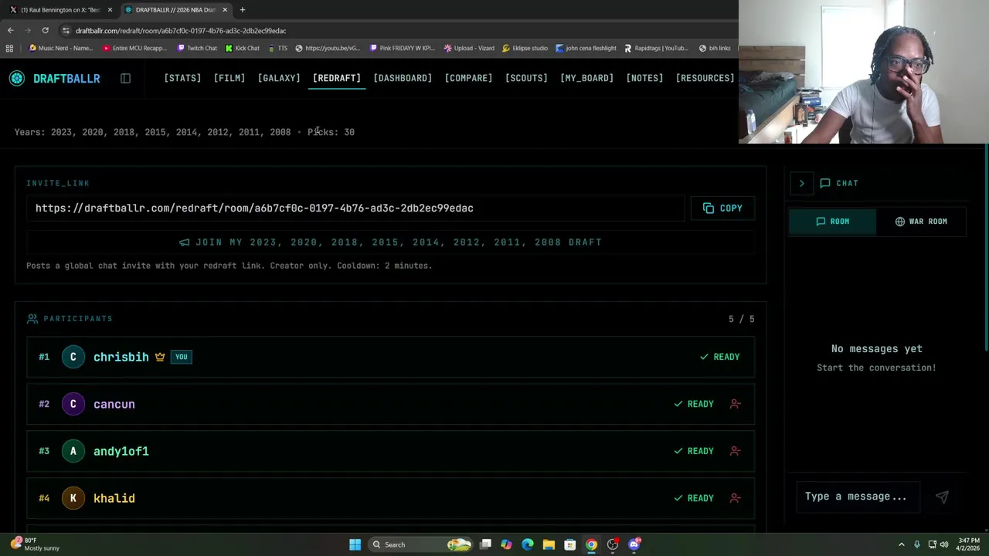The image size is (989, 556).
Task: Click the participants group icon
Action: pyautogui.click(x=32, y=318)
